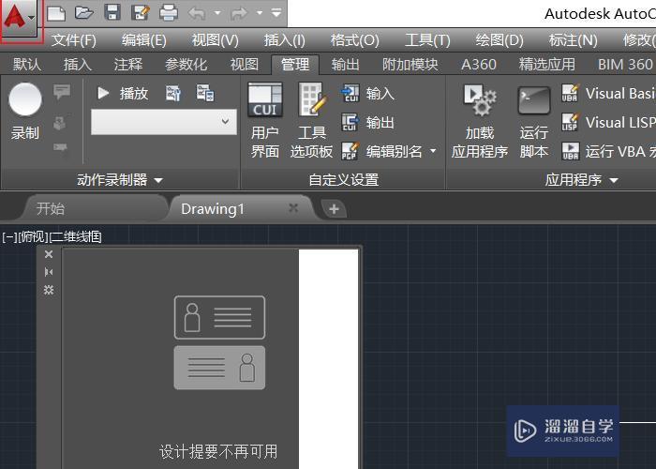Click the Open folder icon in quick access
The image size is (656, 469).
click(84, 13)
